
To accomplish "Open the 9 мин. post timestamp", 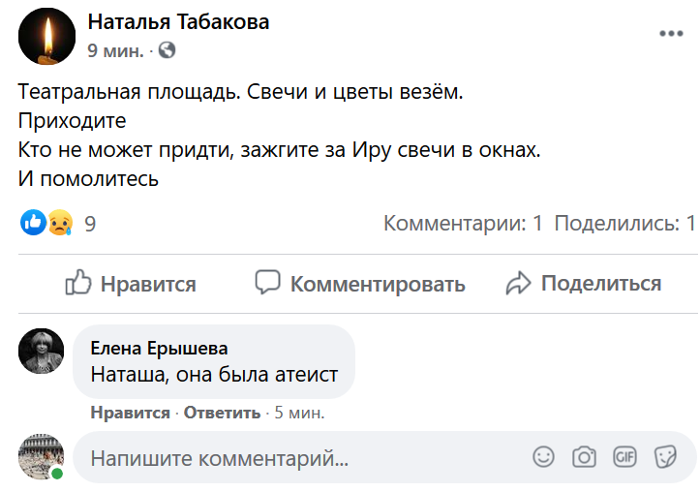I will [x=115, y=49].
